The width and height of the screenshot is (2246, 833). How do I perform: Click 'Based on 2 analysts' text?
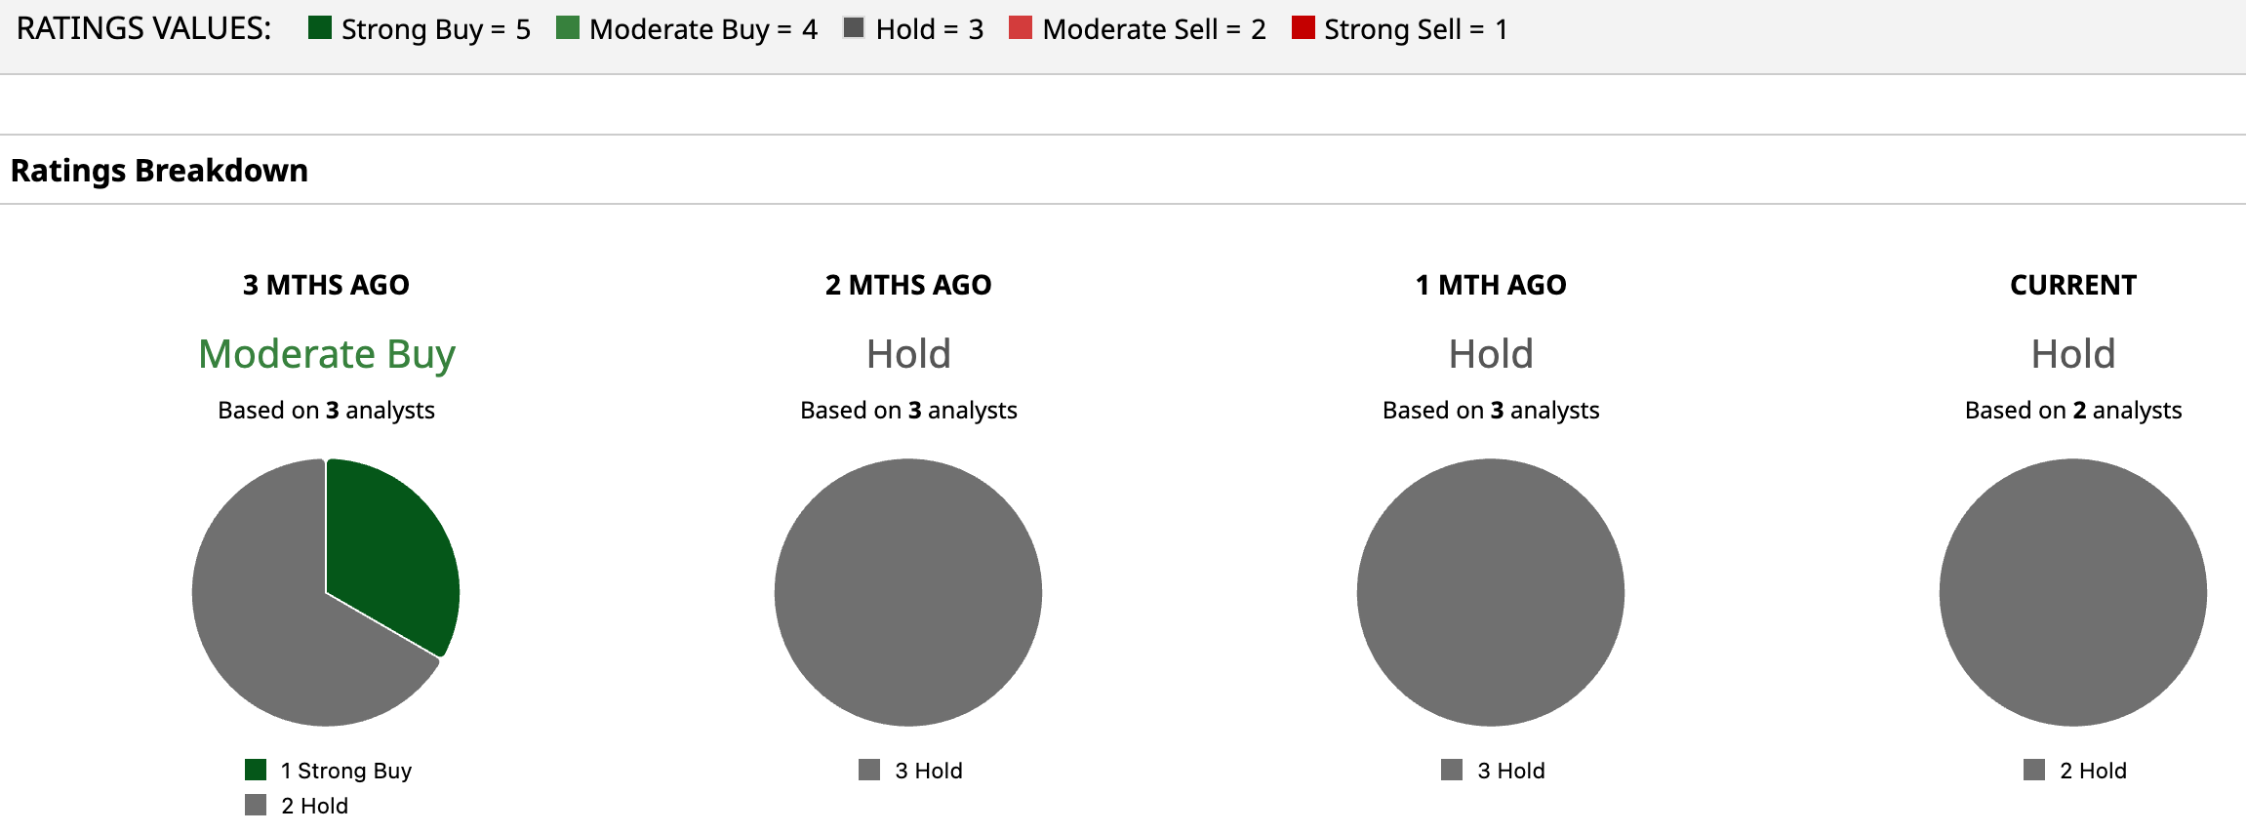coord(2073,410)
